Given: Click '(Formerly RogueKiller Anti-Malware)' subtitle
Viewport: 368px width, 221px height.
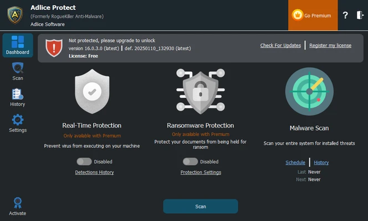Looking at the screenshot, I should (67, 17).
